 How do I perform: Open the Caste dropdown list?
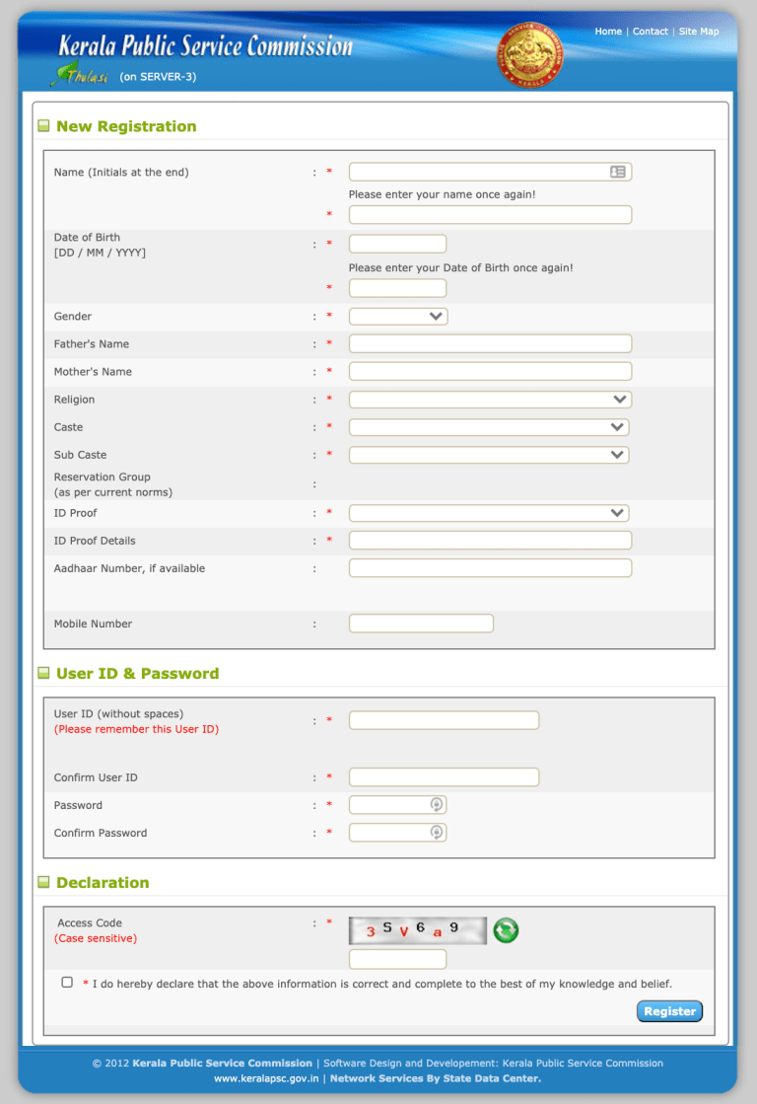click(x=489, y=427)
